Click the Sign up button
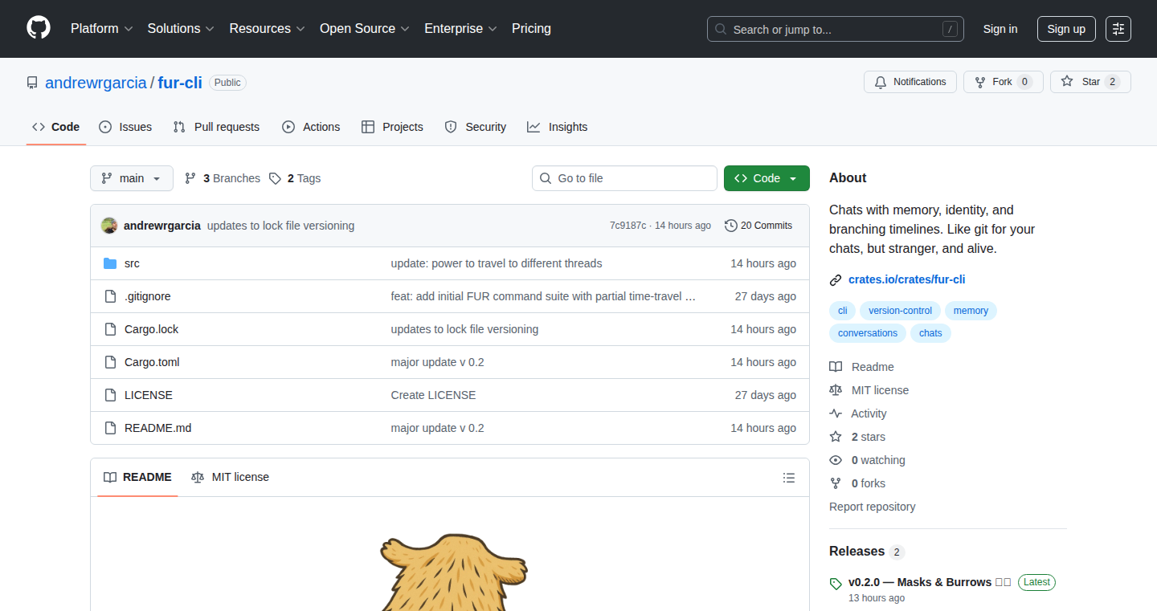This screenshot has width=1157, height=611. [x=1066, y=29]
